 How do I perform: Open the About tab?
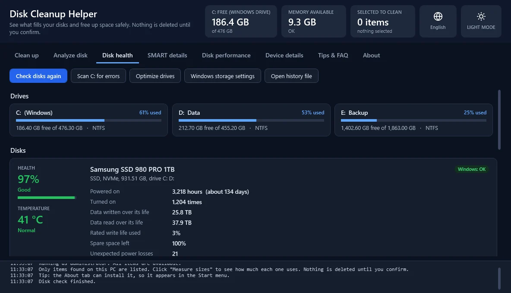coord(371,55)
